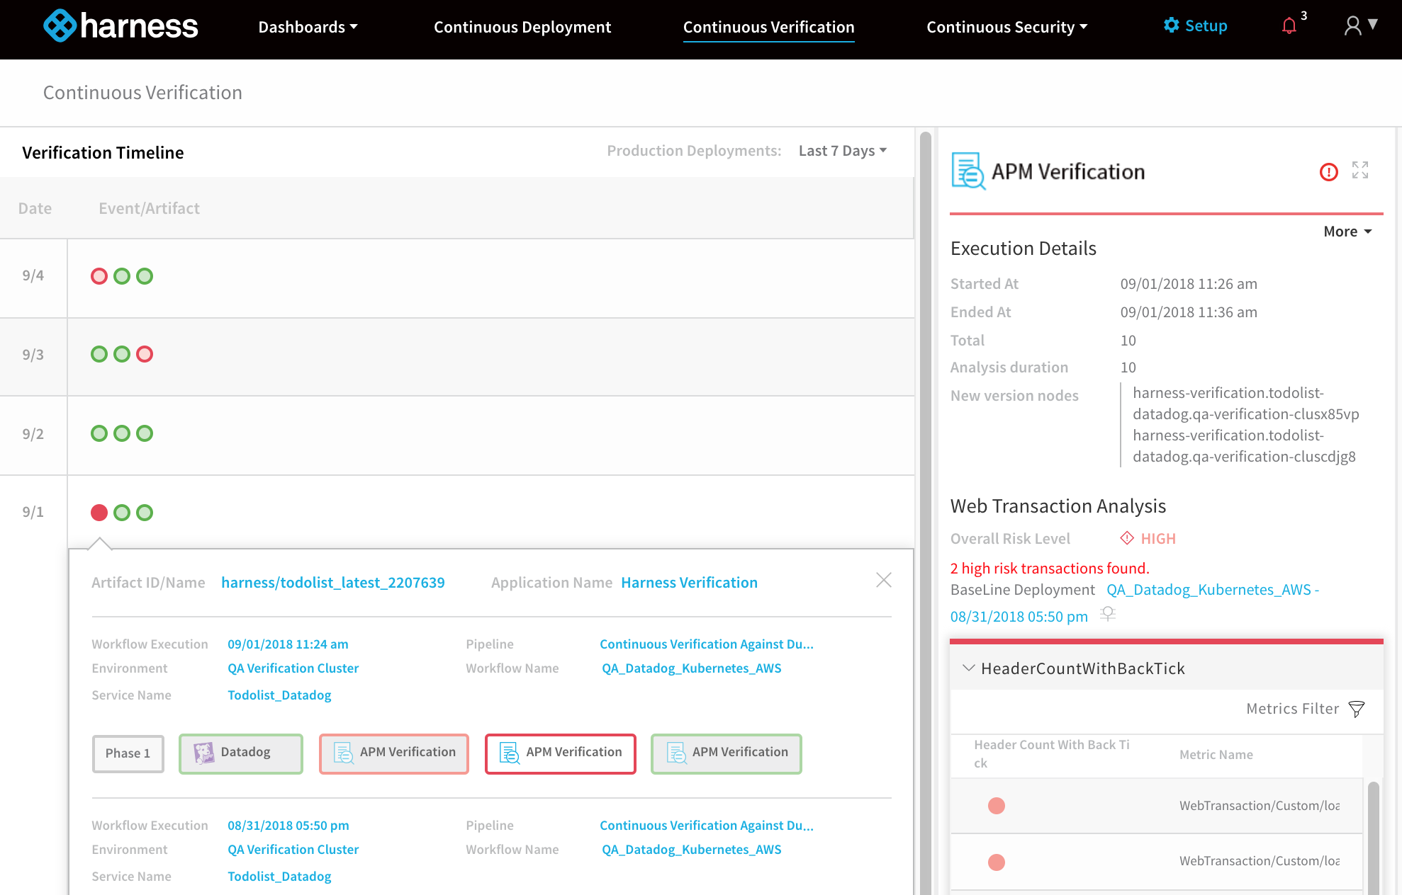The height and width of the screenshot is (895, 1402).
Task: Open the first Continuous Verification Against Du... pipeline
Action: coord(707,644)
